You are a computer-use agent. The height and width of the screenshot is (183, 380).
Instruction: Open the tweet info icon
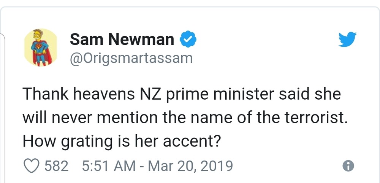coord(348,165)
